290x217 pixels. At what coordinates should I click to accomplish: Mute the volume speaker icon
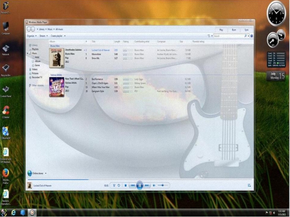154,185
